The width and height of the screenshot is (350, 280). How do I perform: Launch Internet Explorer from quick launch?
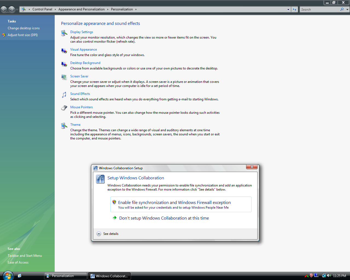(x=20, y=276)
